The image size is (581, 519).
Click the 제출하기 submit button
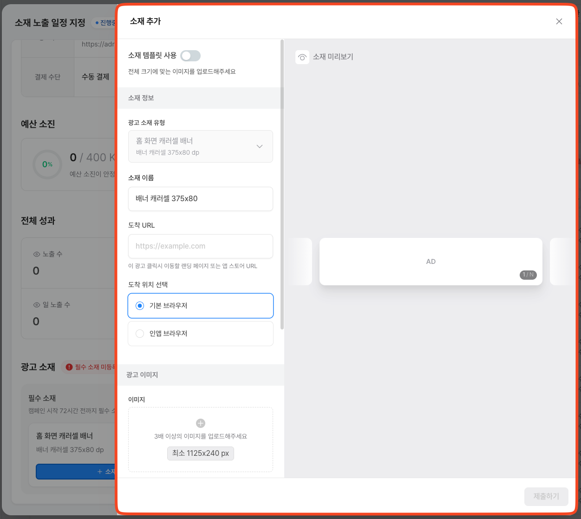point(546,496)
